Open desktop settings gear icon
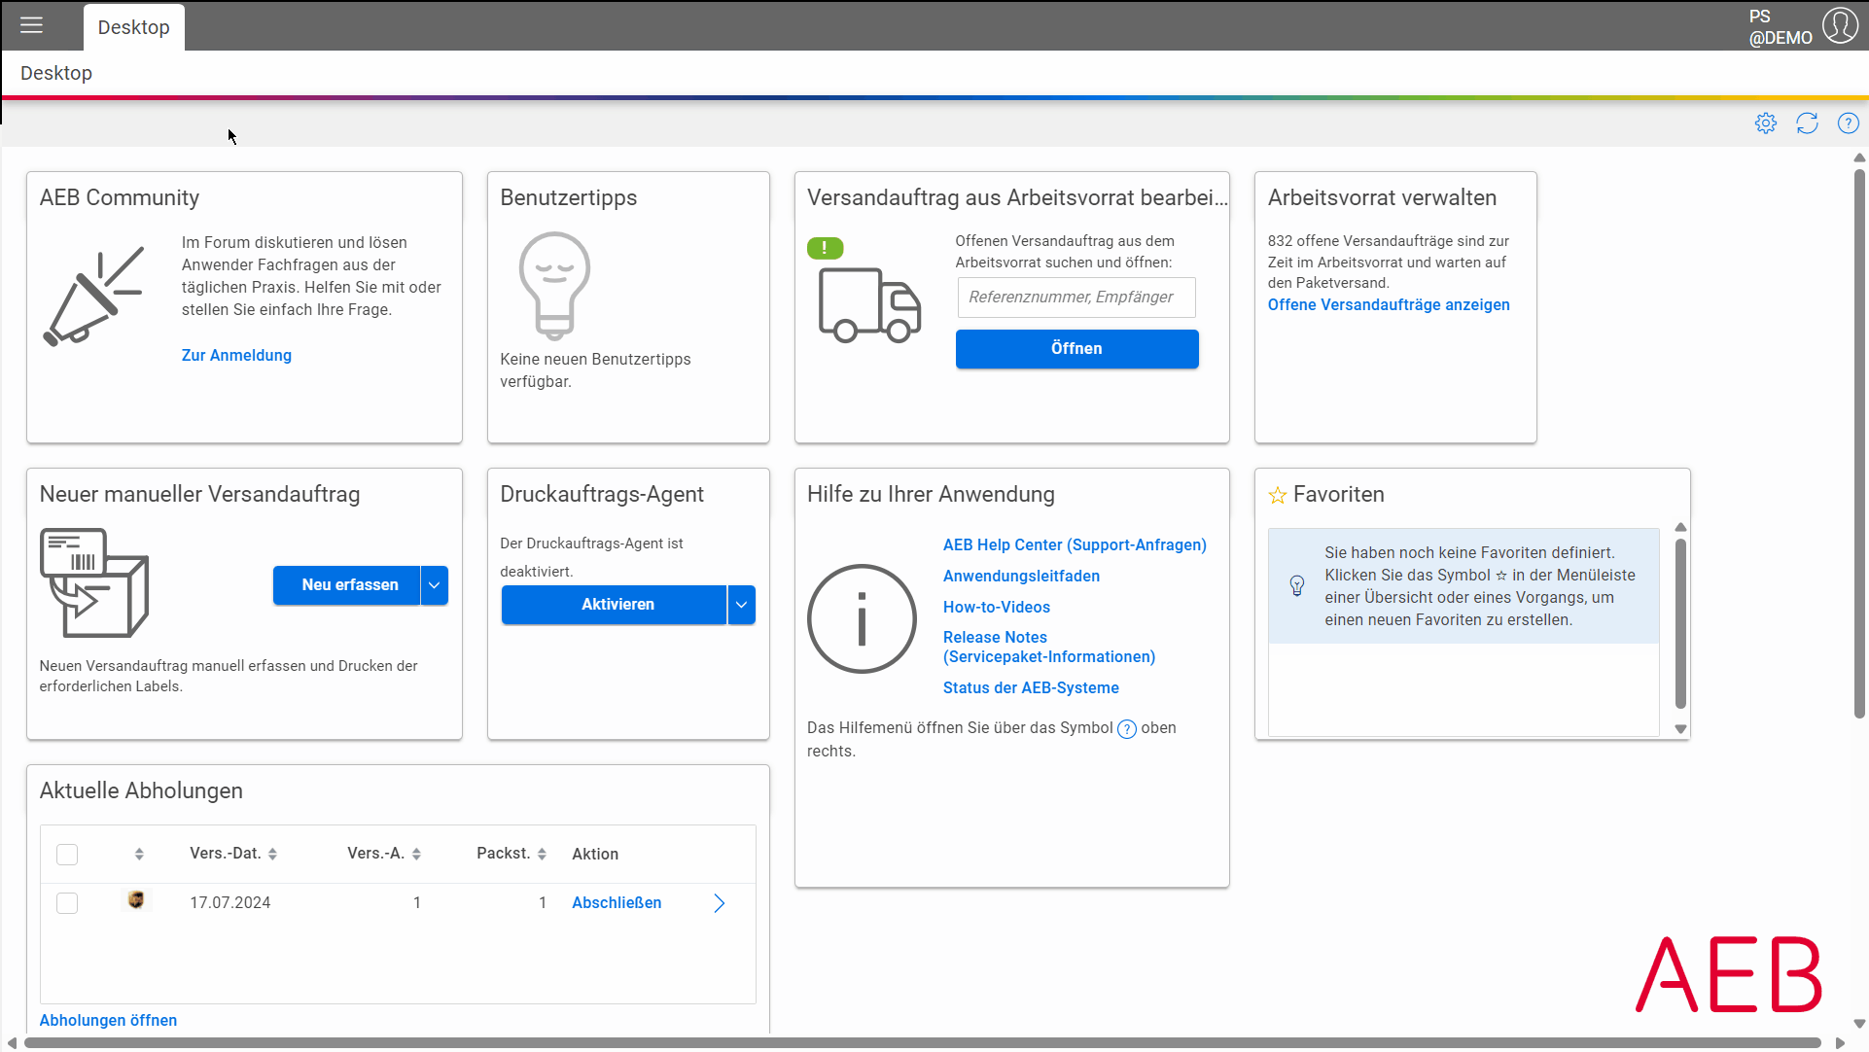The width and height of the screenshot is (1869, 1052). coord(1766,123)
